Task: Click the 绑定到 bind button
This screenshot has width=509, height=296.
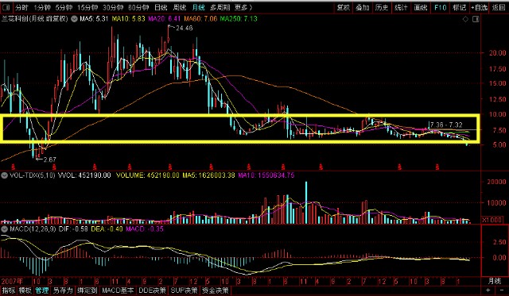Action: pyautogui.click(x=87, y=290)
